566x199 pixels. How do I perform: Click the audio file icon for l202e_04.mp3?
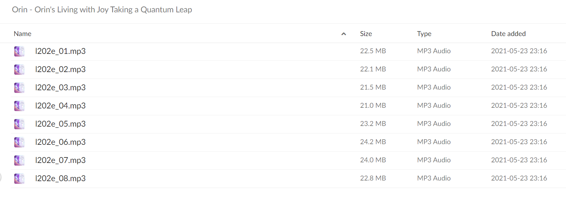click(19, 106)
